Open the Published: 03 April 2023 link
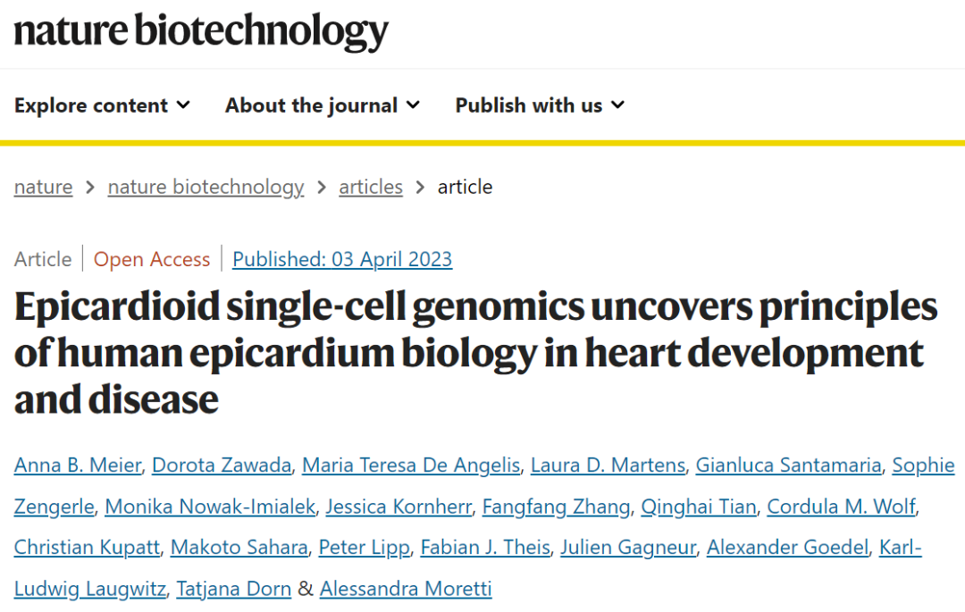 pos(342,259)
